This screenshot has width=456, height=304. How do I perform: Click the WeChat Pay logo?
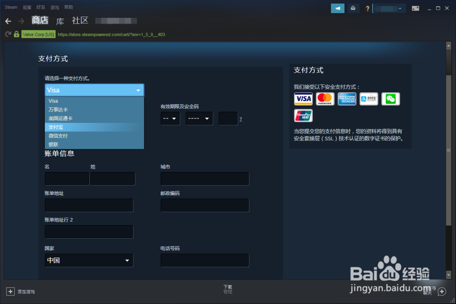391,99
